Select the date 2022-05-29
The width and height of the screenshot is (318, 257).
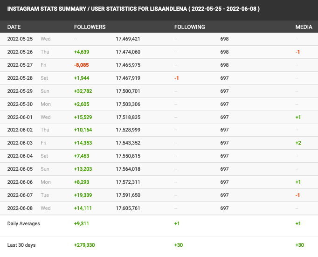pos(20,91)
